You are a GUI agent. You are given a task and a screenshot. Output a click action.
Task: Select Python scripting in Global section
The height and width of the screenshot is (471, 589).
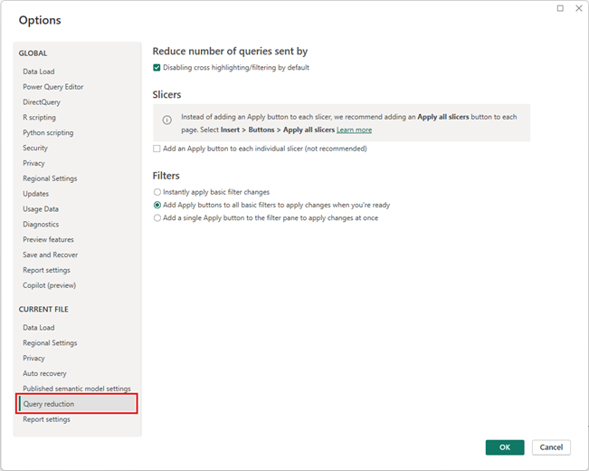click(48, 133)
